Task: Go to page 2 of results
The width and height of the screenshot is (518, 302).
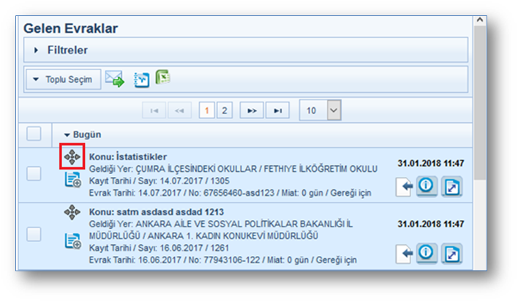Action: click(x=225, y=110)
